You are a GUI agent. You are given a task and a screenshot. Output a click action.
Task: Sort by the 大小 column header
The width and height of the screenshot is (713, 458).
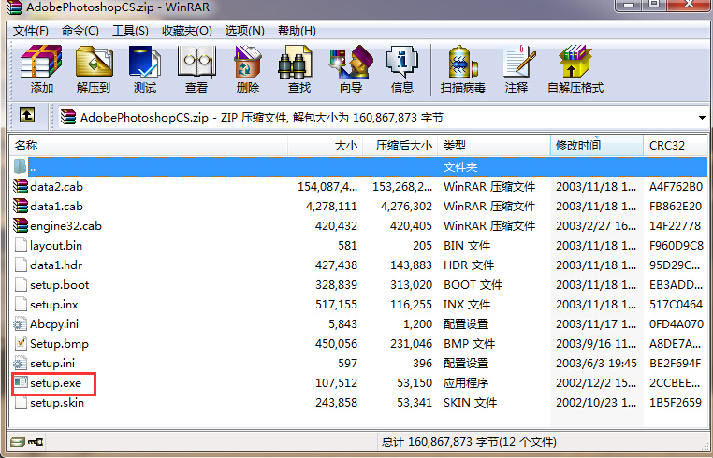pos(325,146)
